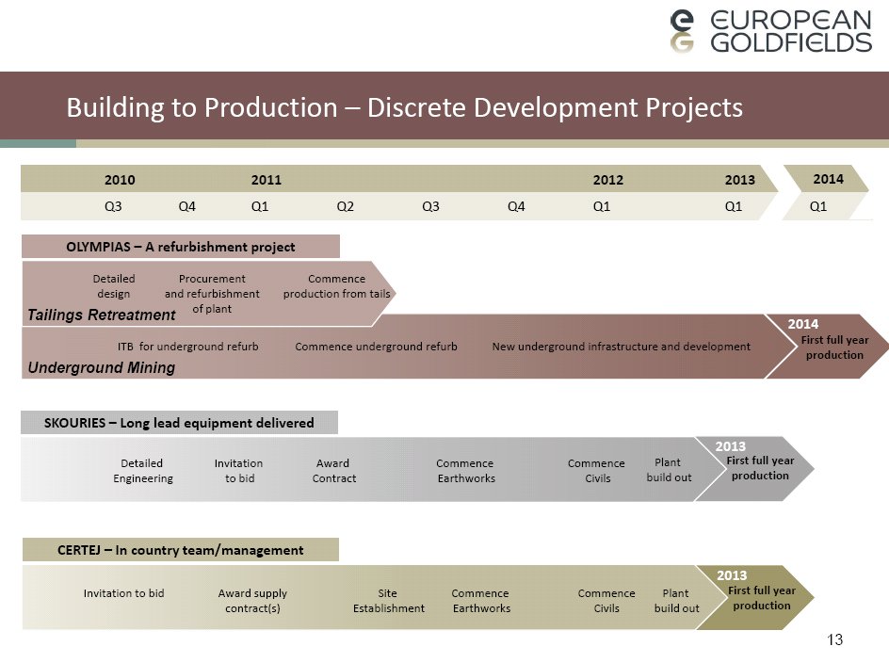Viewport: 889px width, 663px height.
Task: Click 'Procurement and refurbishment of plant' text
Action: tap(212, 293)
